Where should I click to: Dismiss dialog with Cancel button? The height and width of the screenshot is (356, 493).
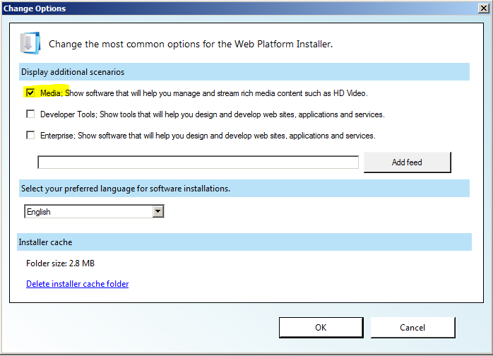point(412,327)
